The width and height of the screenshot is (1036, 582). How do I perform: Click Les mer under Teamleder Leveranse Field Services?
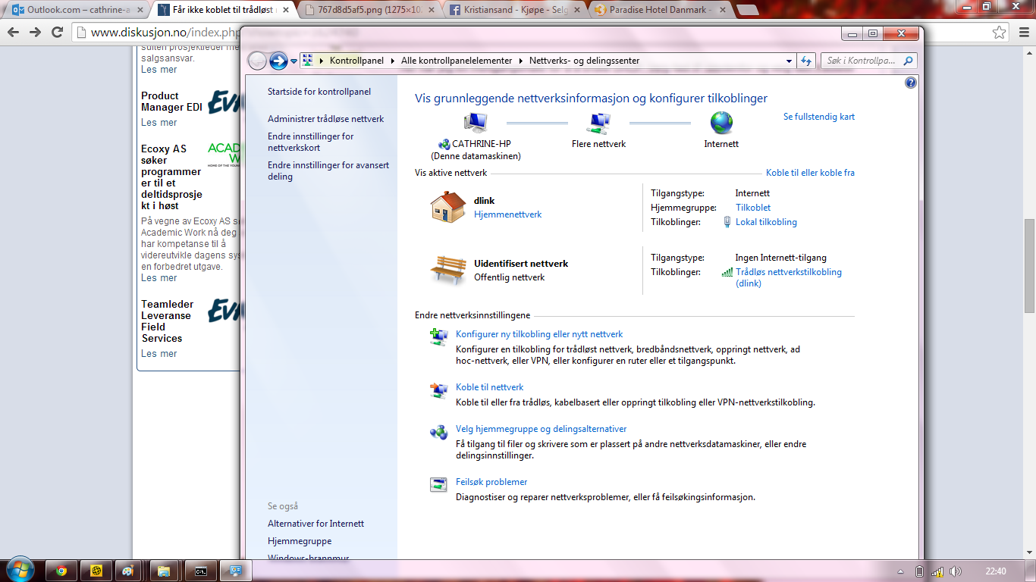coord(159,354)
